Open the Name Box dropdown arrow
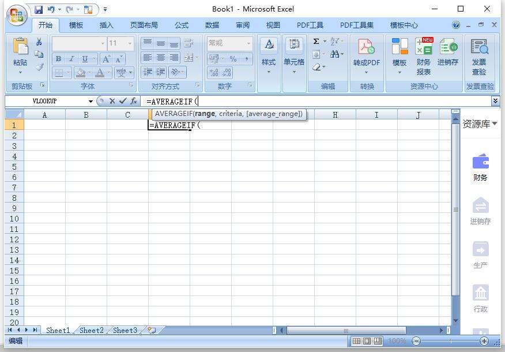This screenshot has width=505, height=352. (x=91, y=102)
